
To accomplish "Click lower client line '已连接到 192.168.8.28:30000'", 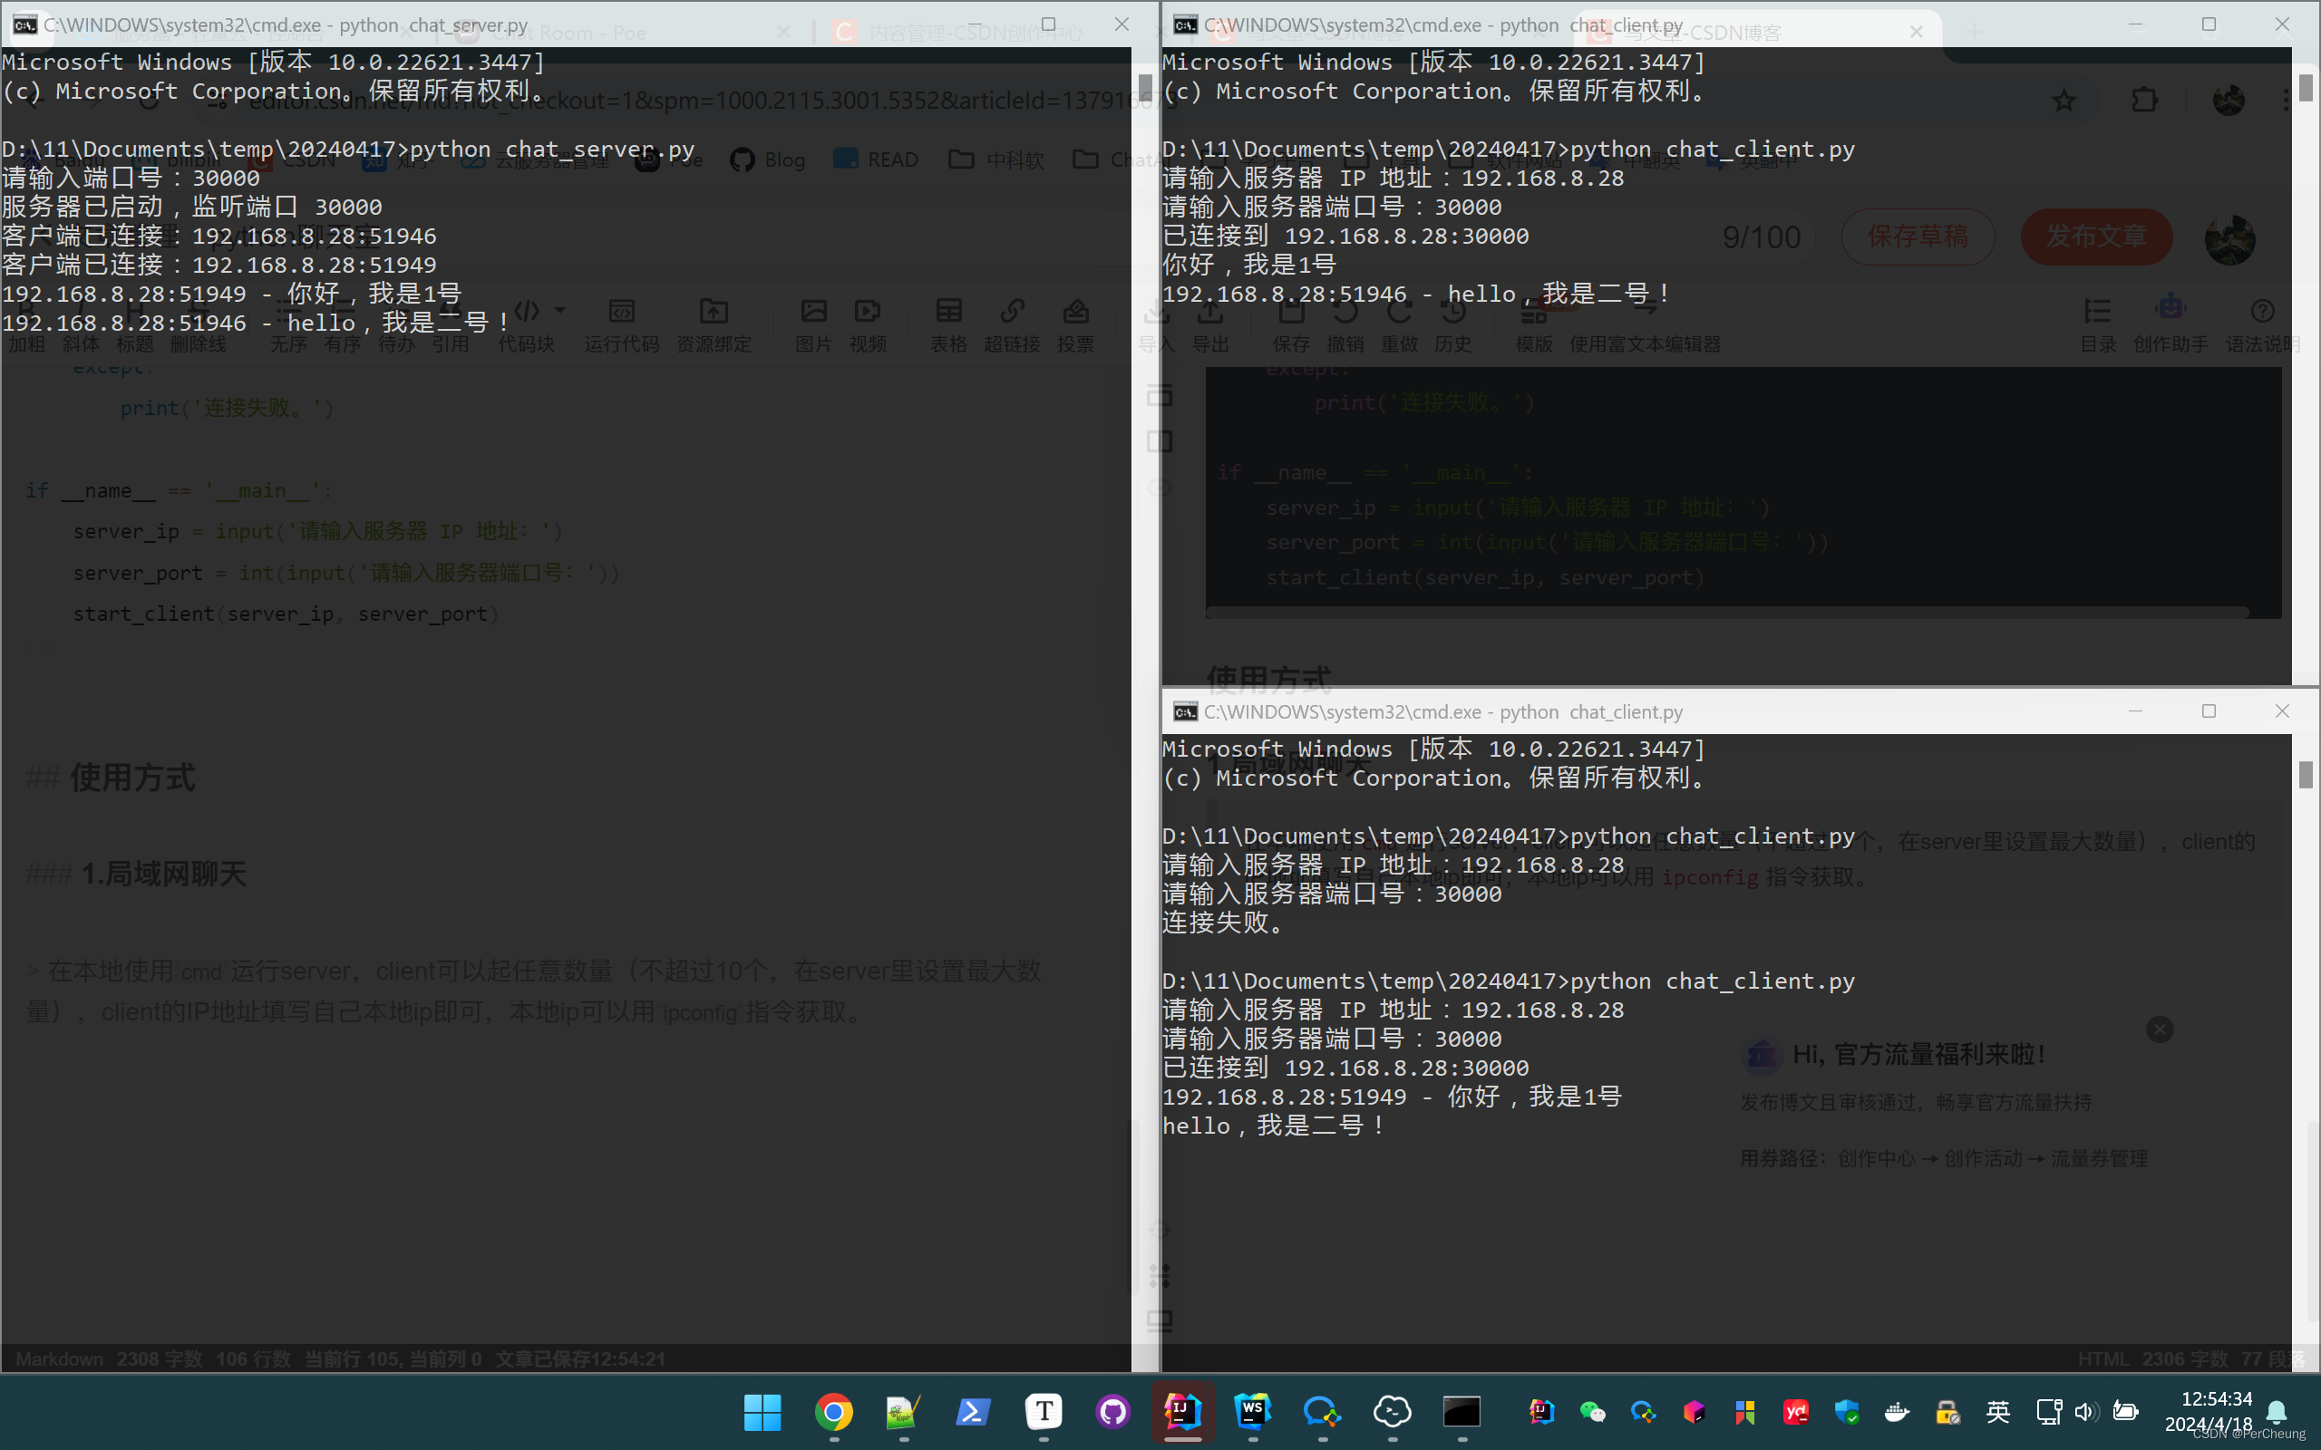I will click(1345, 1068).
